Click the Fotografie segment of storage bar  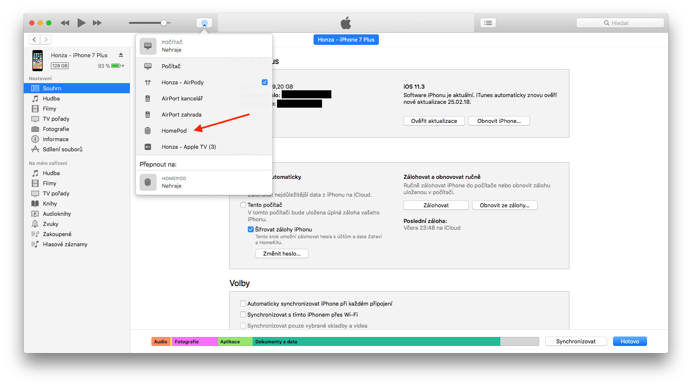[194, 342]
